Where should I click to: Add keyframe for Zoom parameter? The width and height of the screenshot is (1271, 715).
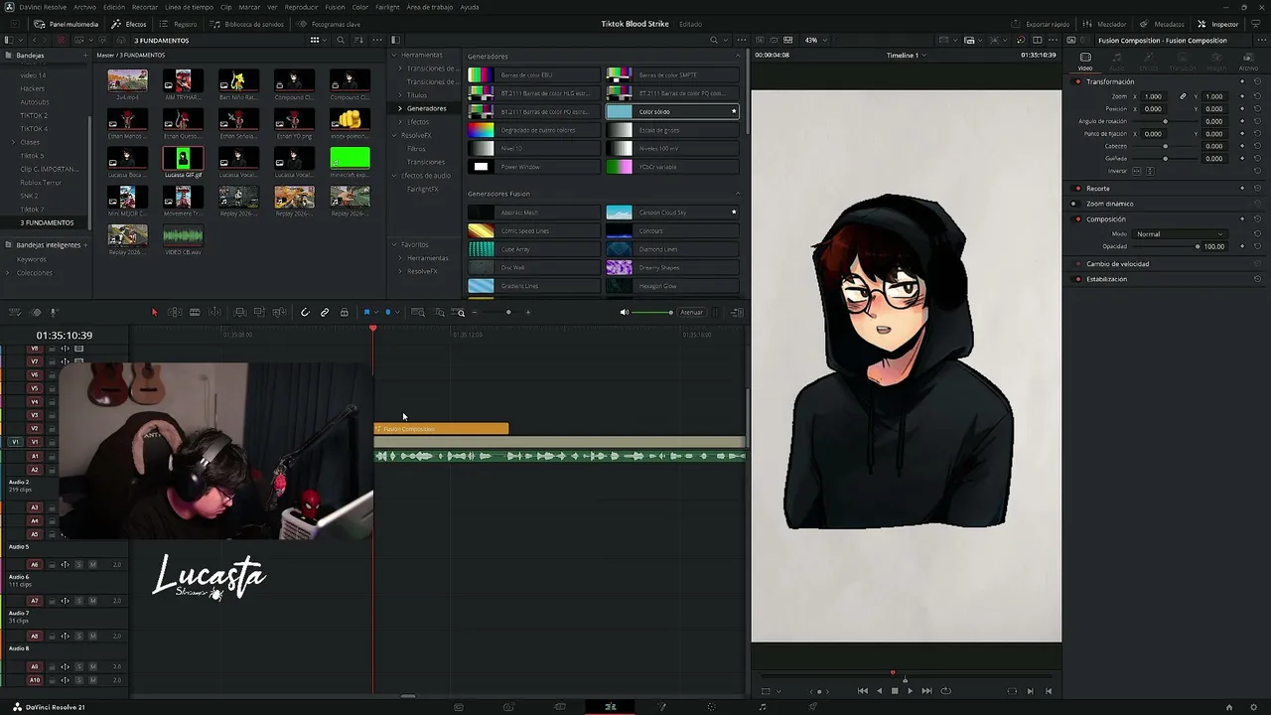click(x=1242, y=96)
